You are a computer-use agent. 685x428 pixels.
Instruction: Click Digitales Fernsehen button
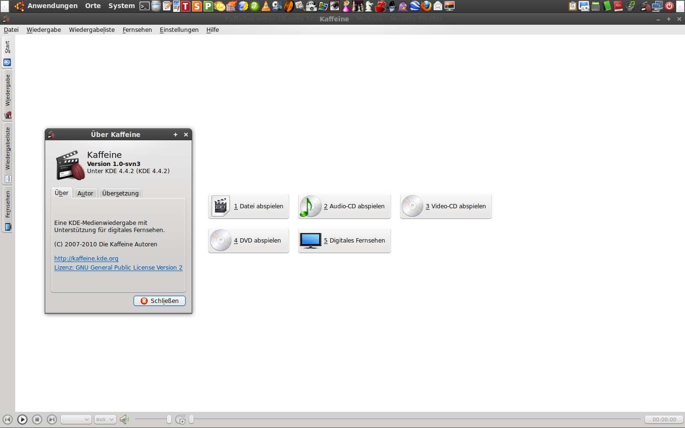point(344,241)
